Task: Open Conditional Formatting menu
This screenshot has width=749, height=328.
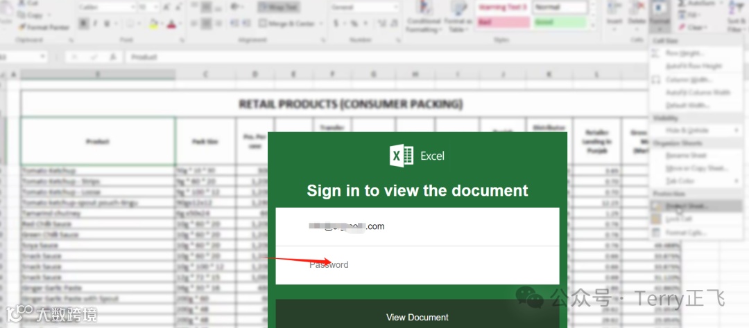Action: click(423, 17)
